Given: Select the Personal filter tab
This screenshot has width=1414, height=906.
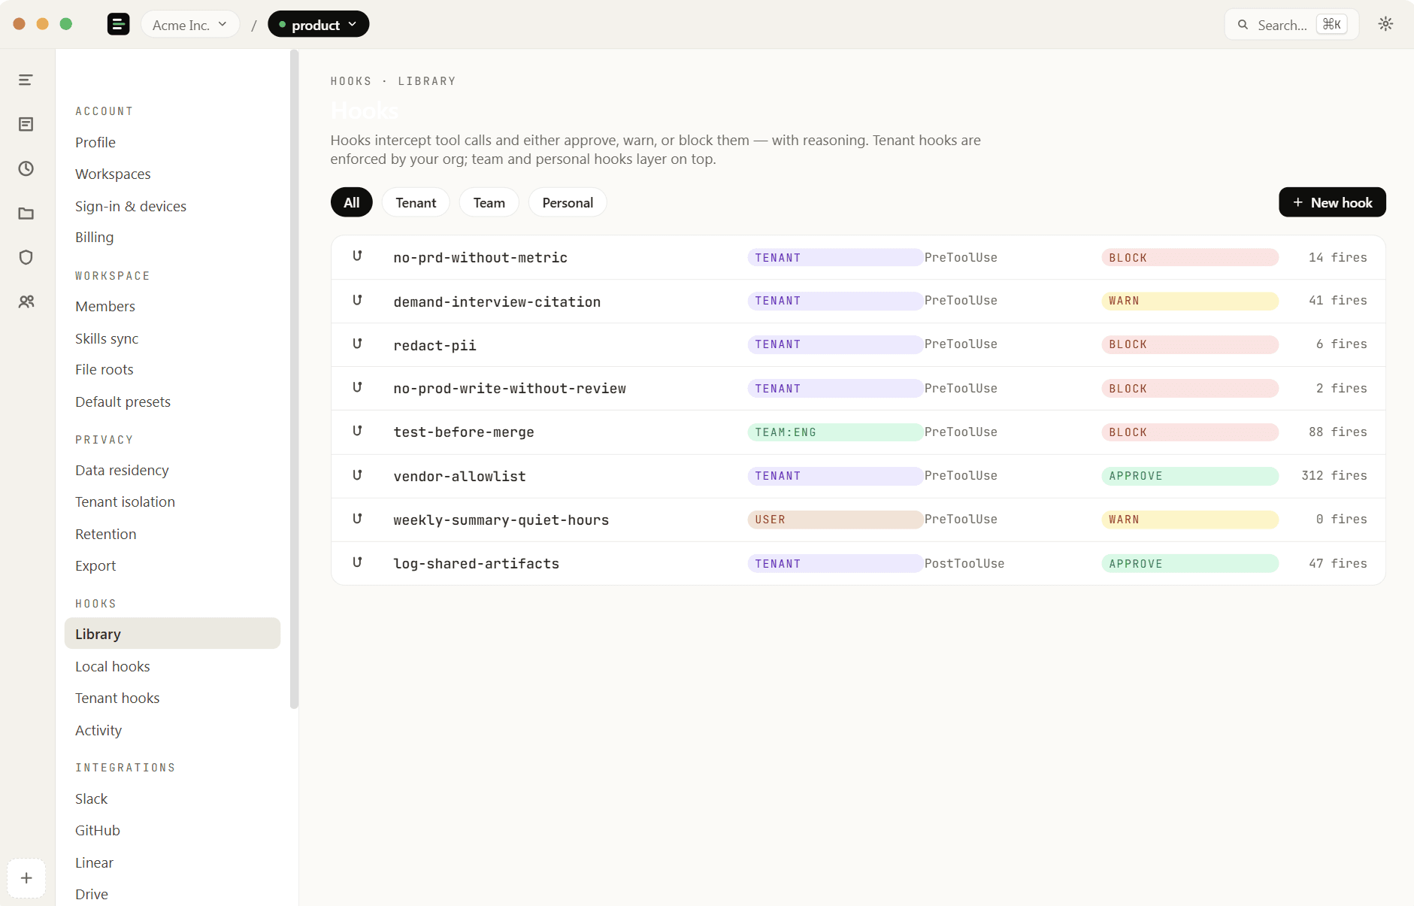Looking at the screenshot, I should [568, 202].
